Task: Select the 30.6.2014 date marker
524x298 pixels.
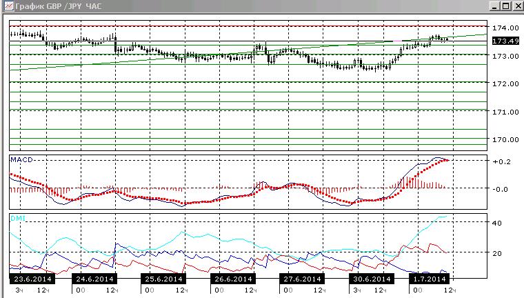Action: (372, 279)
